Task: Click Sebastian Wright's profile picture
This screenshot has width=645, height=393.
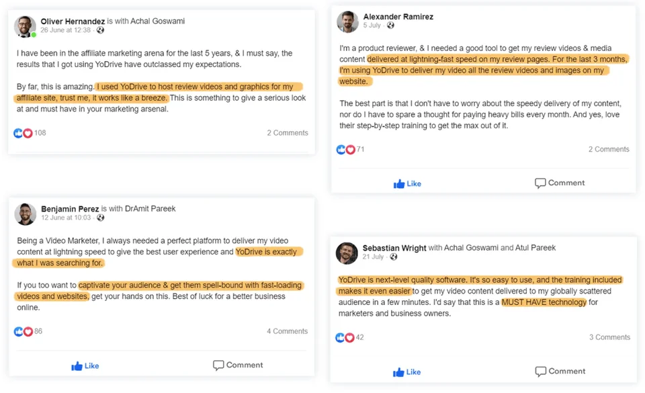Action: coord(347,253)
